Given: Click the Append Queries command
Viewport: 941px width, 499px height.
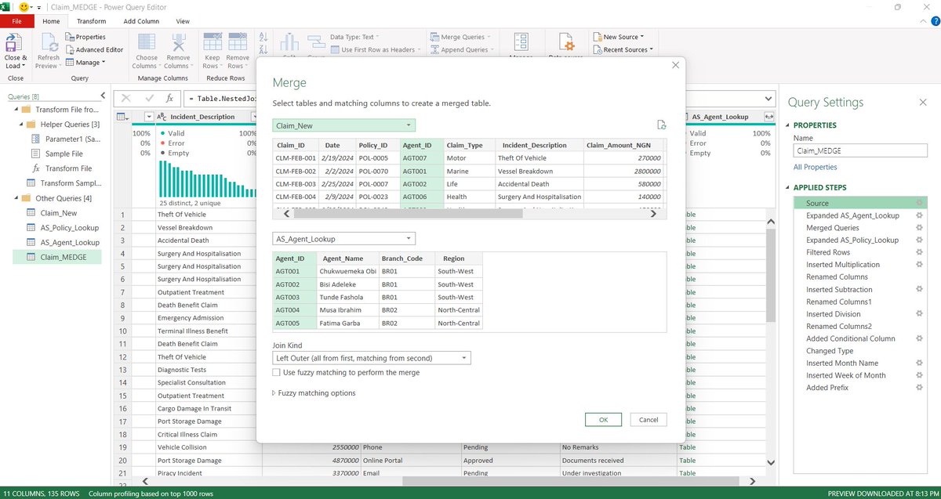Looking at the screenshot, I should [x=463, y=49].
